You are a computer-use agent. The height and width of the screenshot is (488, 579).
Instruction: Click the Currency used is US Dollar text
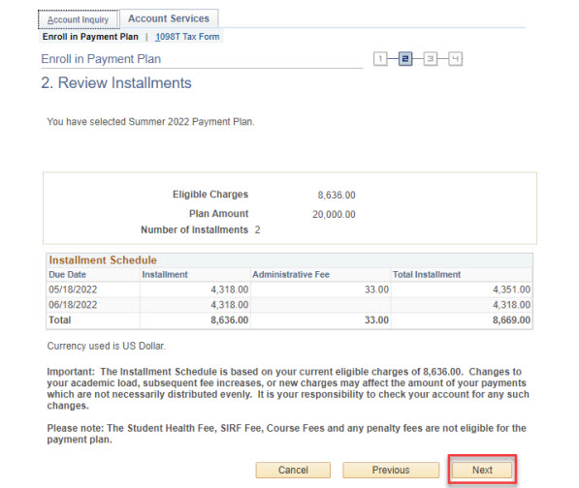[x=107, y=346]
